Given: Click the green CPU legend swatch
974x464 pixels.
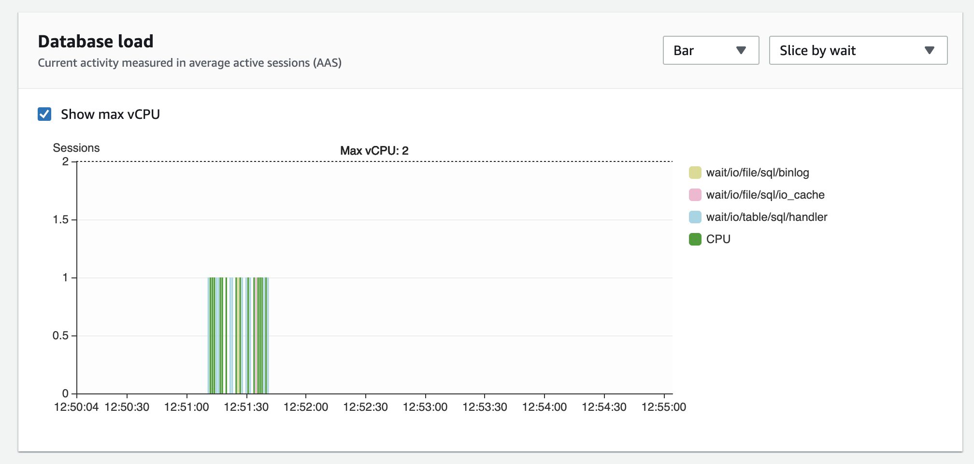Looking at the screenshot, I should tap(695, 239).
